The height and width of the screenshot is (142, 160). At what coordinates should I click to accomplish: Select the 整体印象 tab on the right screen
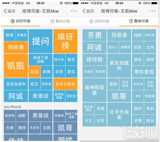(139, 21)
